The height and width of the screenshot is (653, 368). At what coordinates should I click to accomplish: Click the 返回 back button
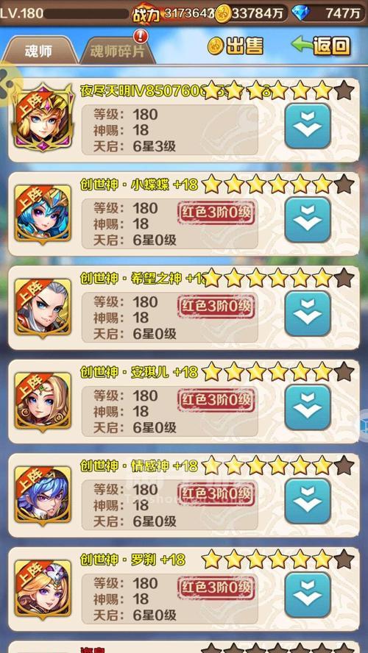pyautogui.click(x=321, y=46)
